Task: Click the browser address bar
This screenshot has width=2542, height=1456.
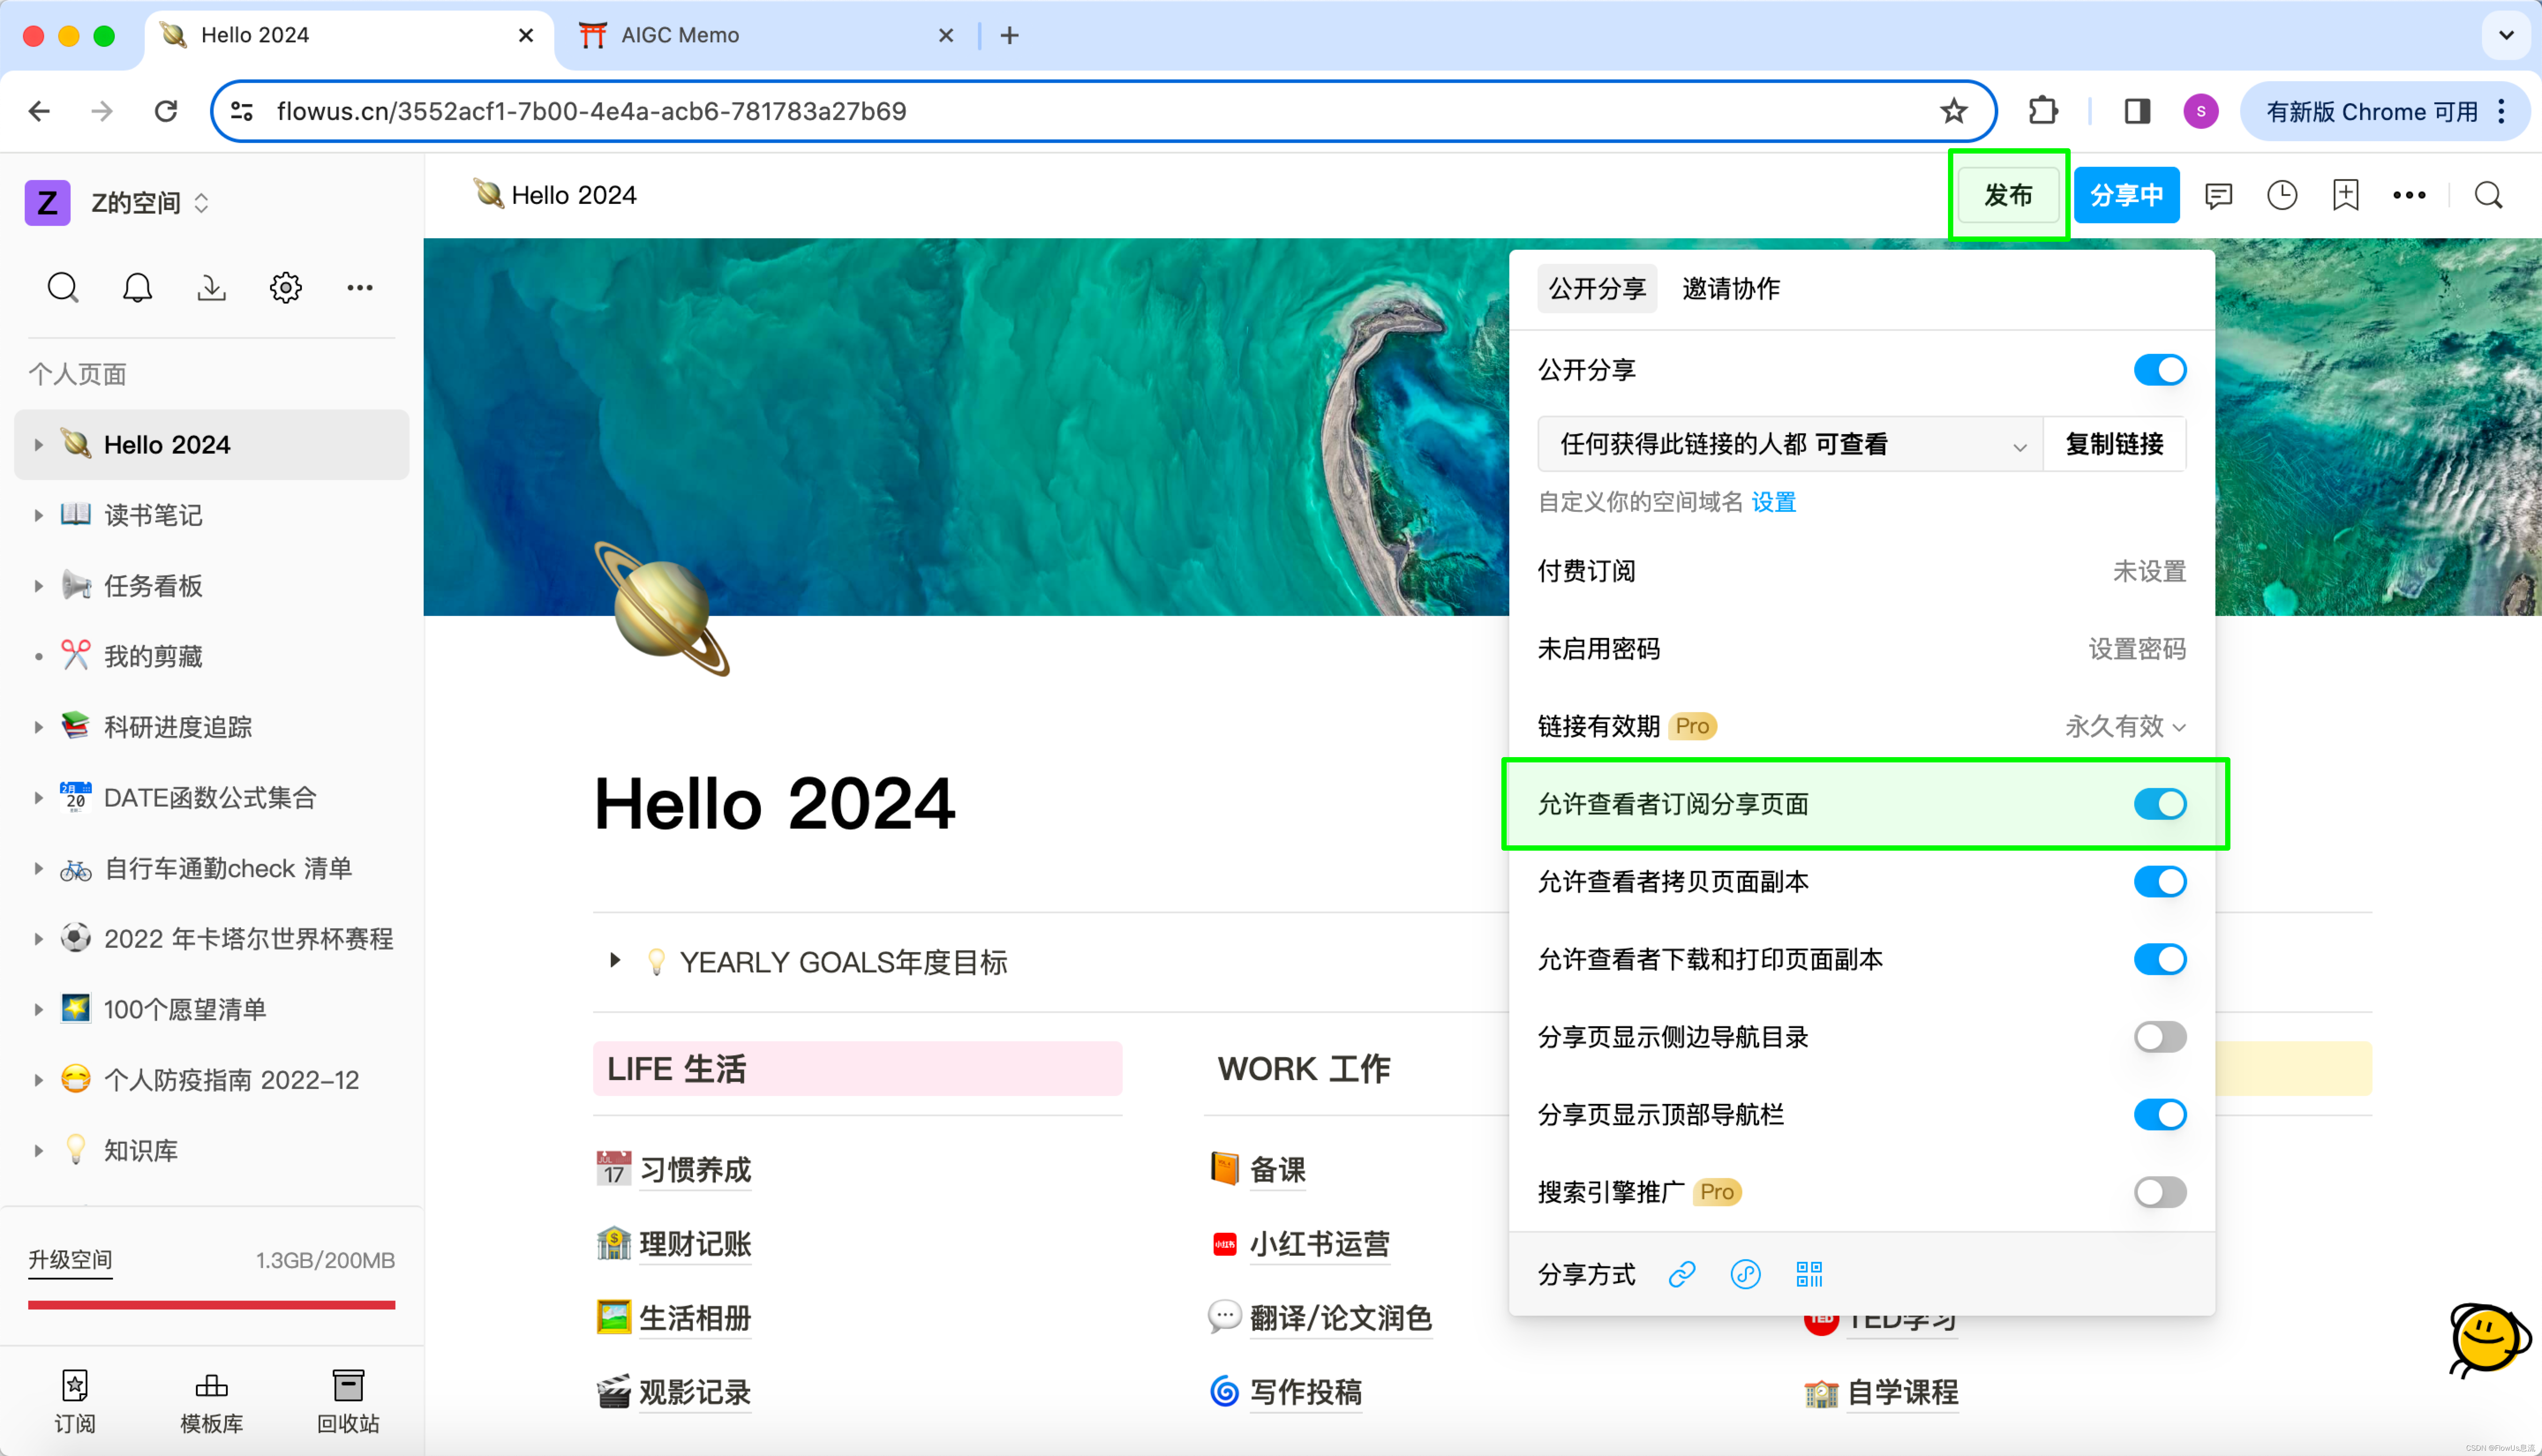Action: tap(1100, 111)
